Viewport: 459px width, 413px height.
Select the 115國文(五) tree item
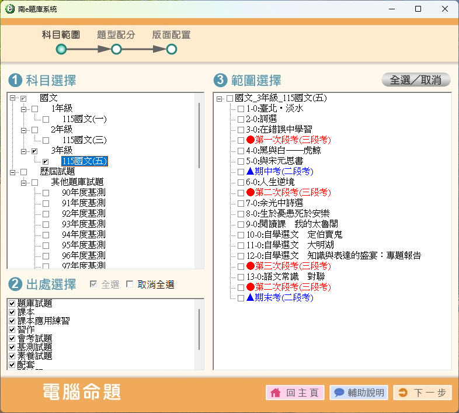coord(85,161)
